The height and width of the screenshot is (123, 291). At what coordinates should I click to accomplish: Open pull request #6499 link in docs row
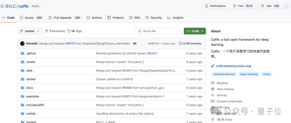pyautogui.click(x=127, y=88)
